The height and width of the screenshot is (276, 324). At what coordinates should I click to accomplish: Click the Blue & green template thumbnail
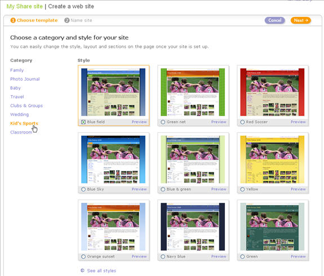point(193,159)
